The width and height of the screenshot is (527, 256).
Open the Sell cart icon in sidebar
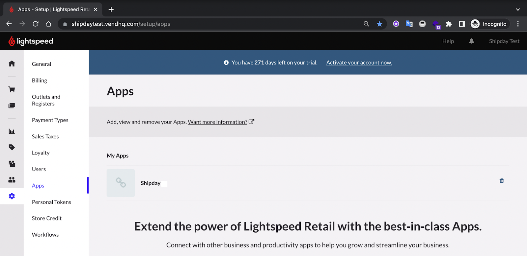click(x=12, y=89)
